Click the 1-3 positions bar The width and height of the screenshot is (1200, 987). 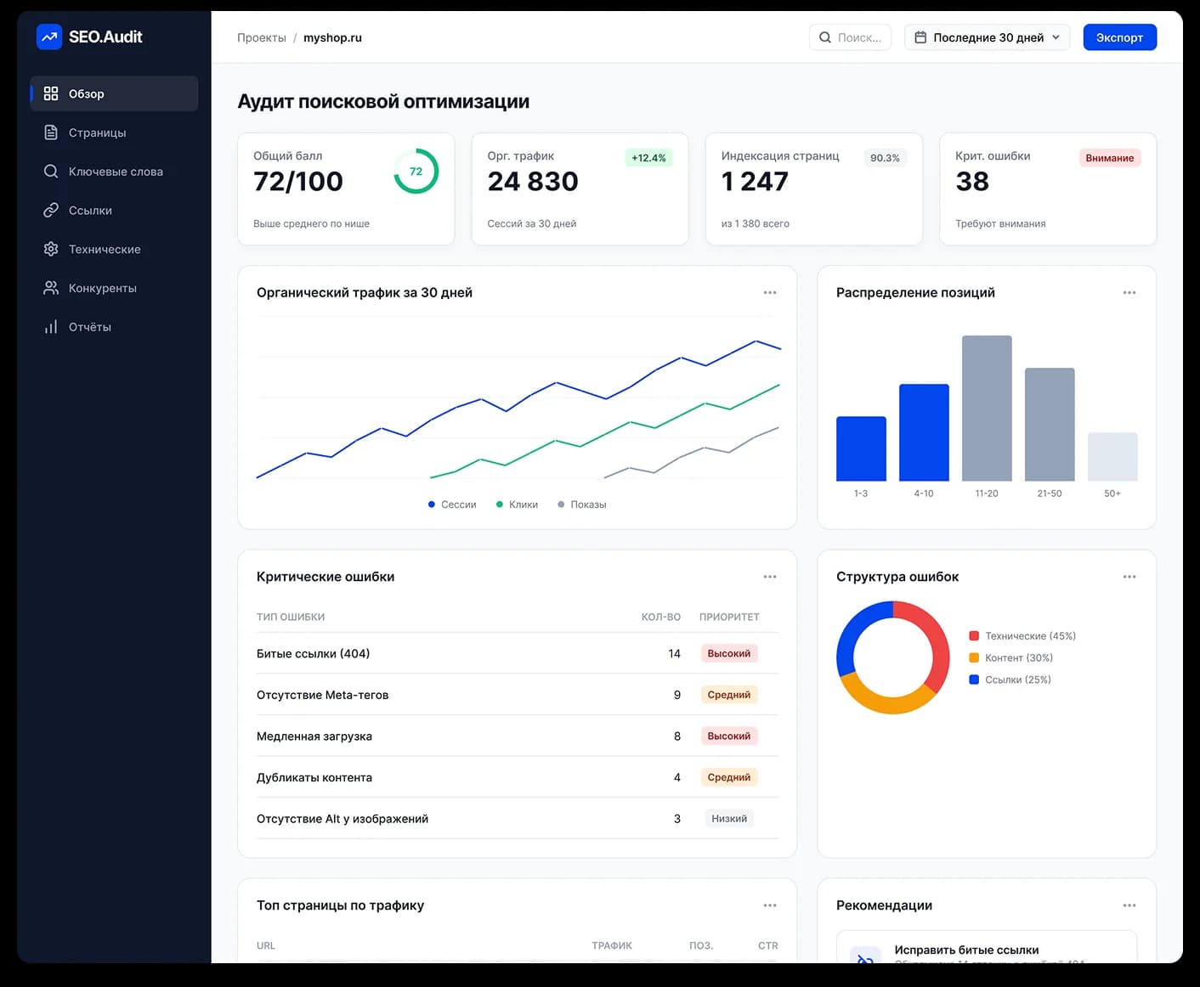pos(861,448)
